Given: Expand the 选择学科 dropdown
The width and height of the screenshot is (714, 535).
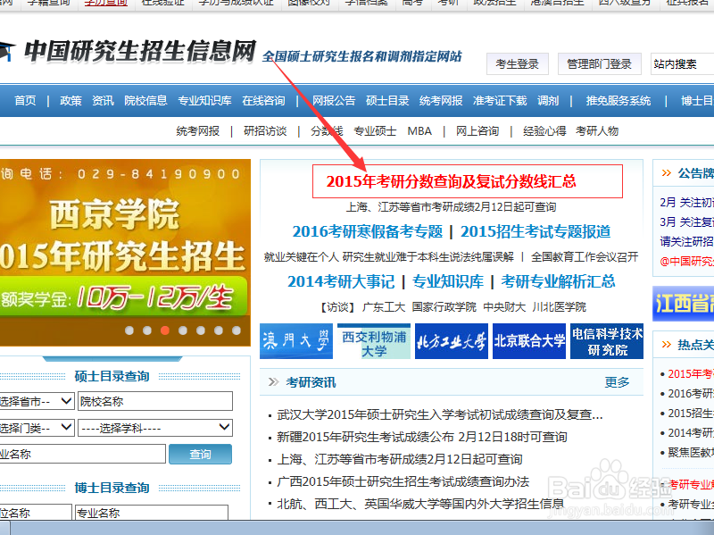Looking at the screenshot, I should tap(155, 428).
